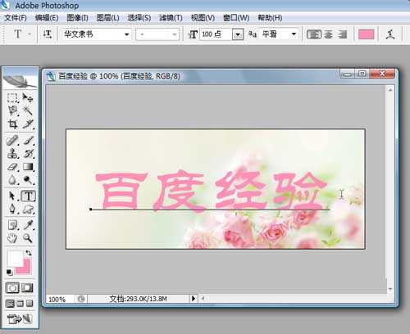This screenshot has height=334, width=410.
Task: Switch to Full Screen with menu bar
Action: [x=20, y=304]
